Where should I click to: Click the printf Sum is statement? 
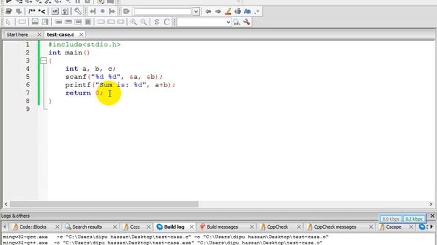[x=120, y=84]
